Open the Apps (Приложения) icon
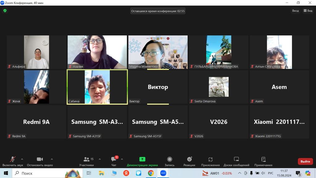This screenshot has height=178, width=316. pos(210,159)
